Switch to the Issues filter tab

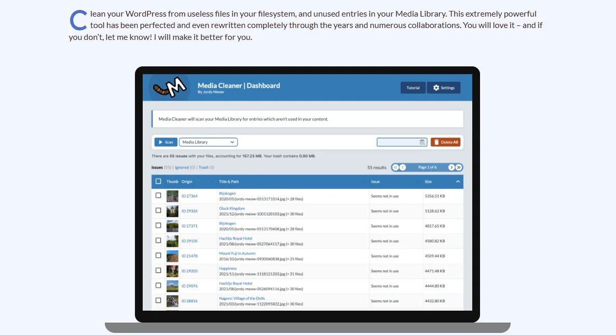coord(157,167)
